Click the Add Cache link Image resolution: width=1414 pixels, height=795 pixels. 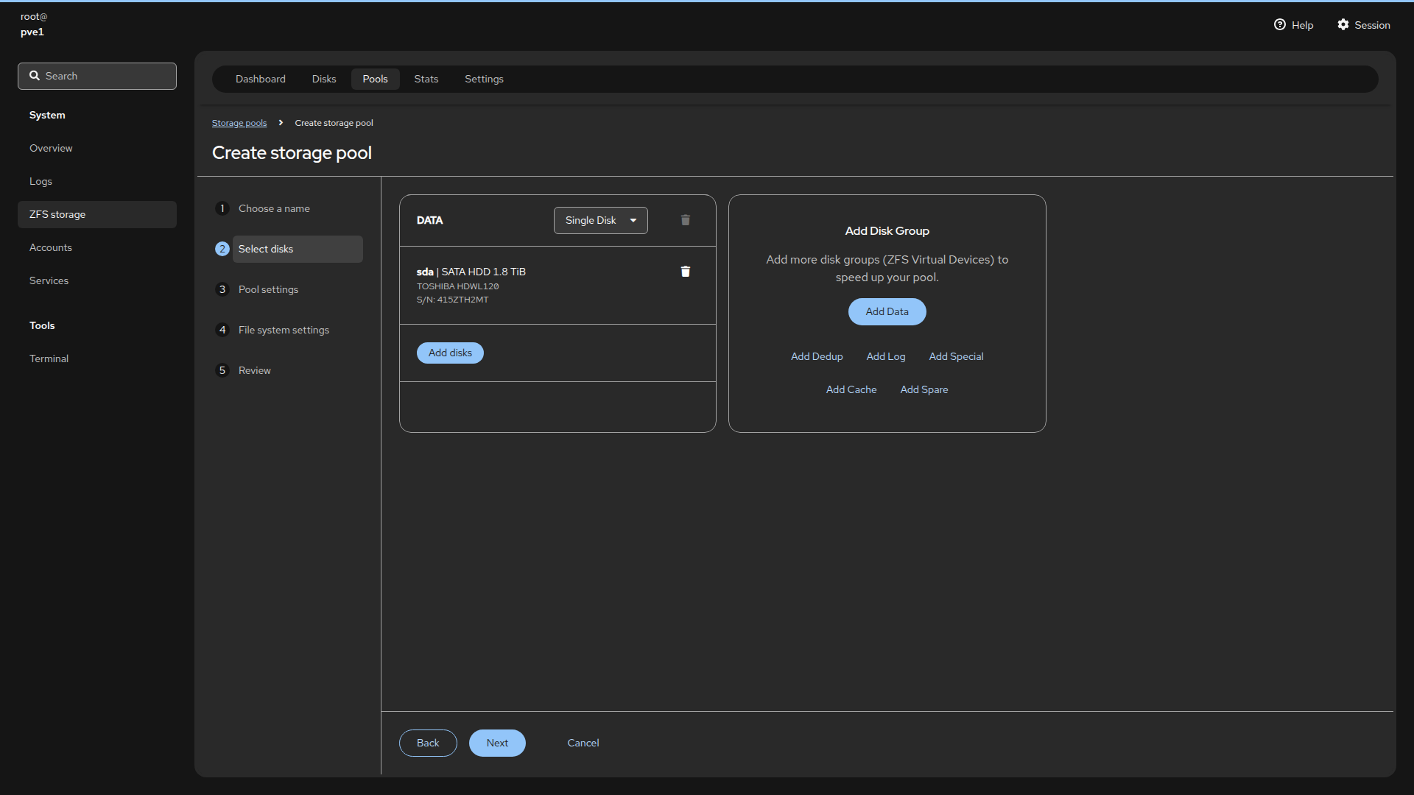pos(851,389)
